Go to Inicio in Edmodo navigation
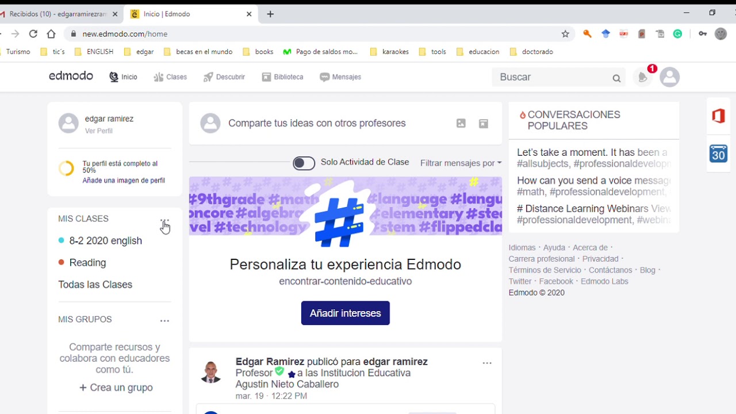 [123, 77]
